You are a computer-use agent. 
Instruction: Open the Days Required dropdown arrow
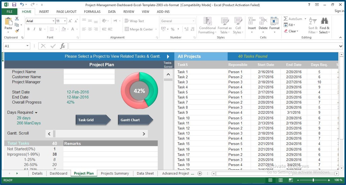click(36, 113)
